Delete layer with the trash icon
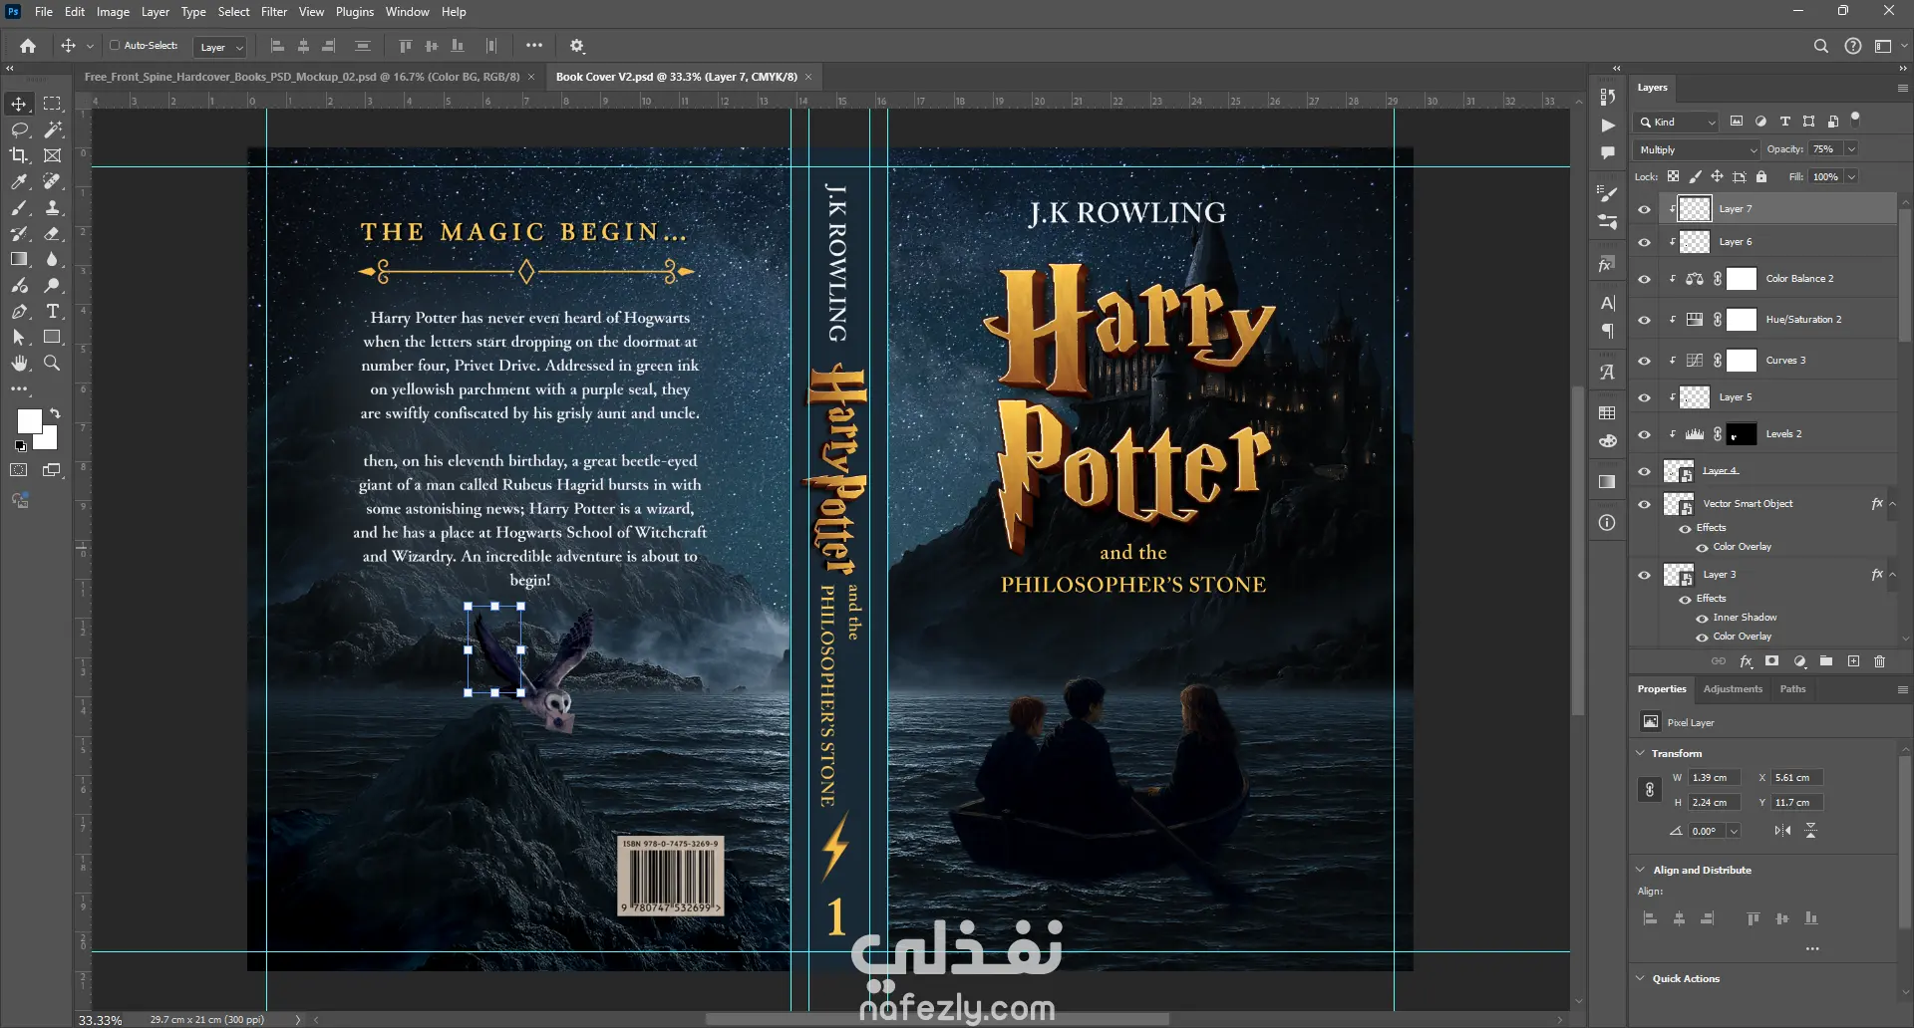 (1880, 661)
